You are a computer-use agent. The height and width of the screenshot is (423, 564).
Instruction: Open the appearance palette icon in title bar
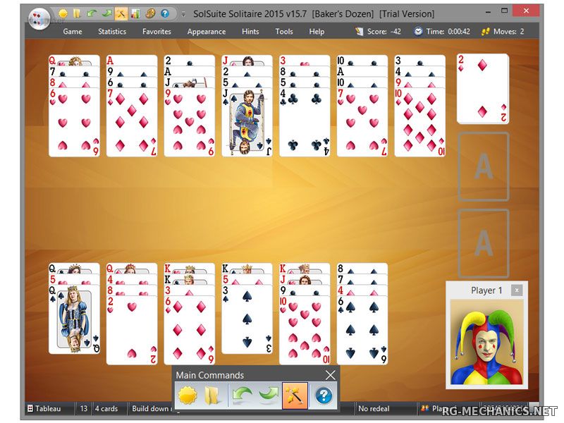click(149, 13)
